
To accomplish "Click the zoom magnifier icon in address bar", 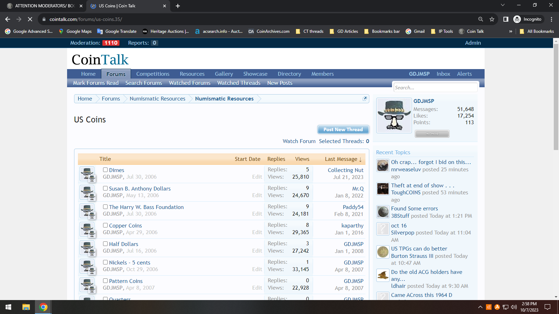I will pos(481,19).
